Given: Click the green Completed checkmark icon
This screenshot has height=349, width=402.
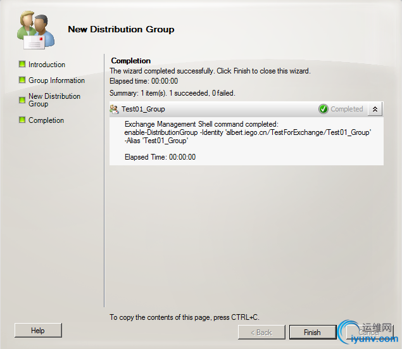Looking at the screenshot, I should tap(323, 109).
